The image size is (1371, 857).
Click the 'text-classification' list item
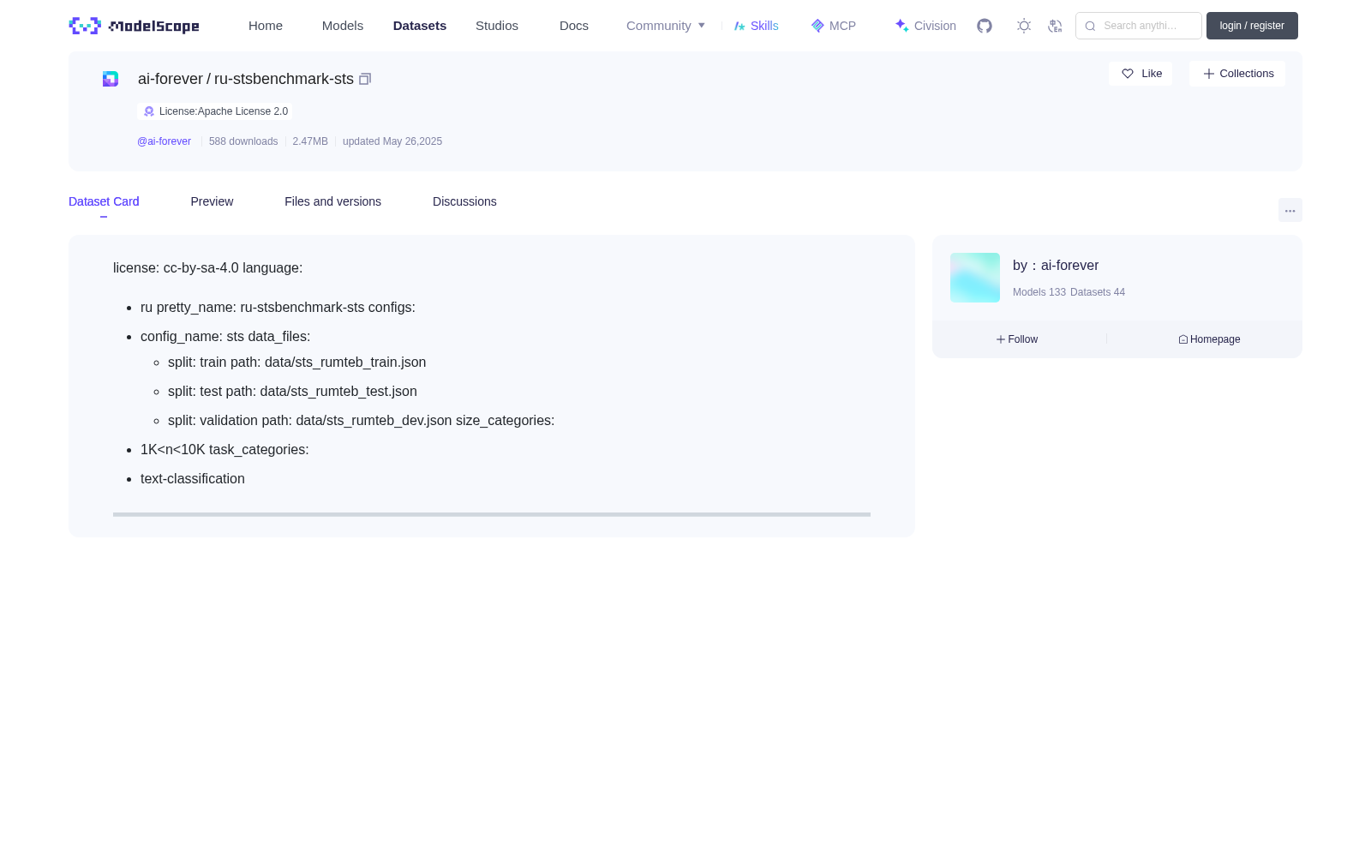(x=193, y=479)
